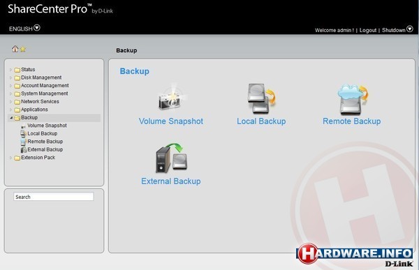Expand the Applications tree node
The image size is (419, 270).
pos(11,110)
